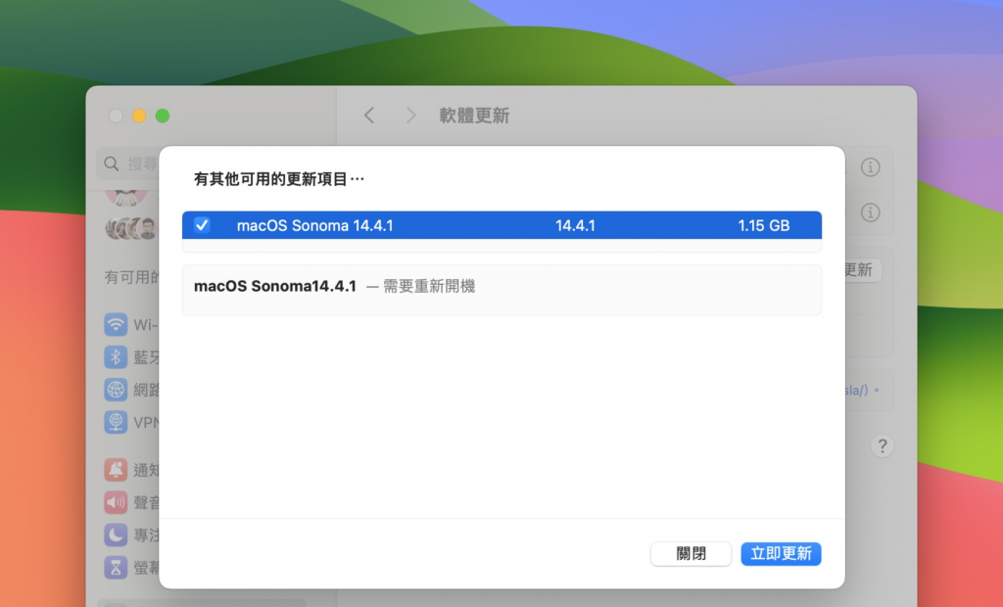
Task: Uncheck the macOS Sonoma 14.4.1 checkbox
Action: [202, 225]
